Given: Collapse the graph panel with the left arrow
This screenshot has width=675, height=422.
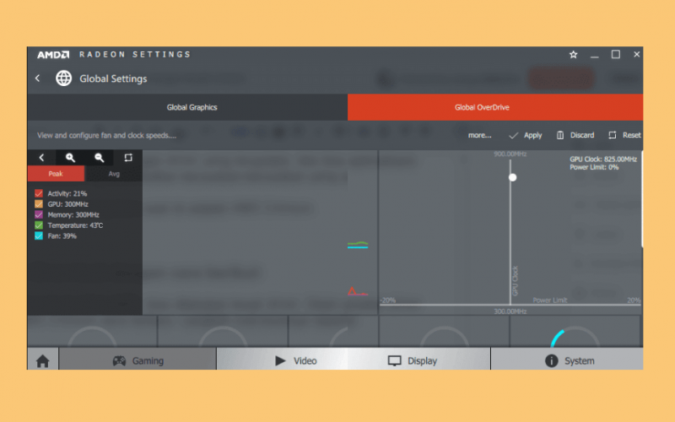Looking at the screenshot, I should click(41, 158).
